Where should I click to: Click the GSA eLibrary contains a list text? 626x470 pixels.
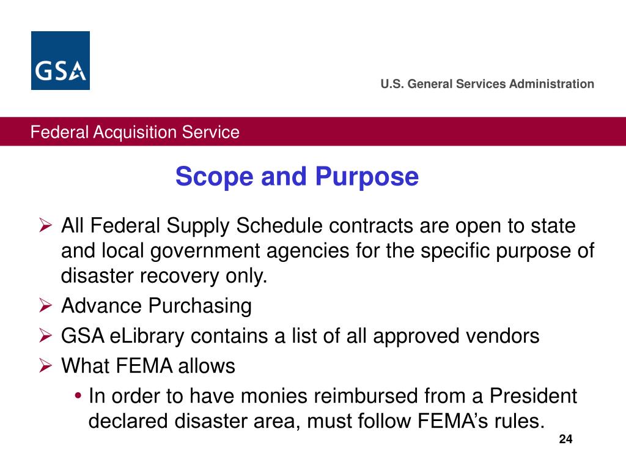pyautogui.click(x=300, y=336)
